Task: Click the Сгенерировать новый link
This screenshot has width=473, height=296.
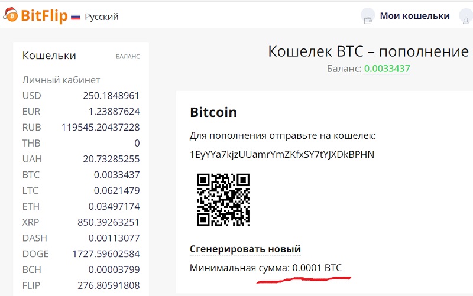Action: [245, 249]
